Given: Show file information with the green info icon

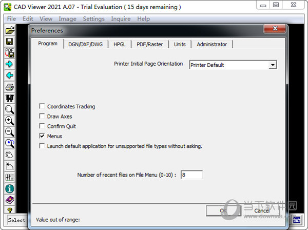Looking at the screenshot, I should pyautogui.click(x=10, y=189).
